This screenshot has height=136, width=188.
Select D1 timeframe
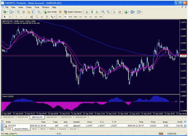(x=91, y=17)
